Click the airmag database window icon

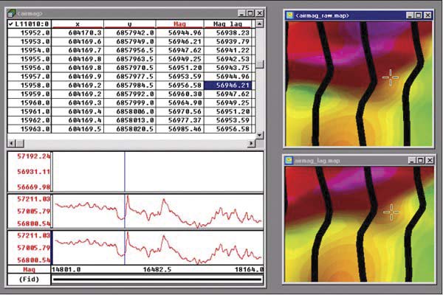tap(12, 13)
